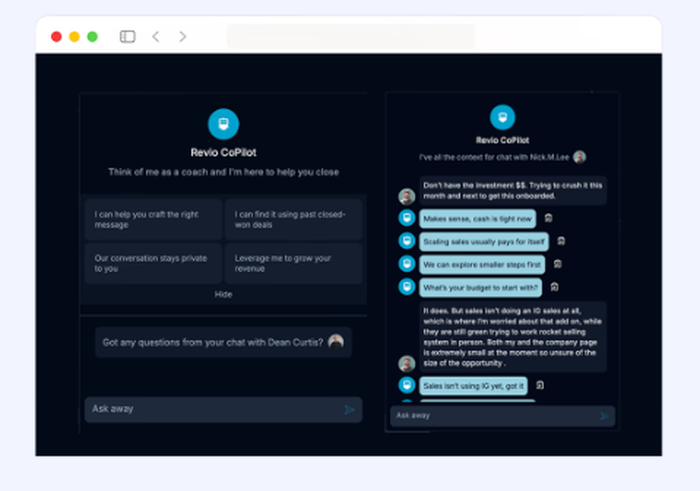Choose 'What's your budget to start with?' suggestion
The image size is (700, 491).
coord(480,288)
